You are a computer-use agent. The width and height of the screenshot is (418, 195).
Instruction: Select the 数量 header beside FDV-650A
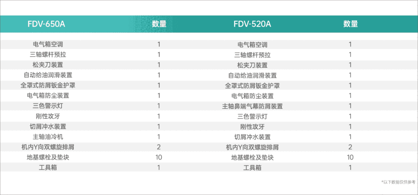pos(159,24)
